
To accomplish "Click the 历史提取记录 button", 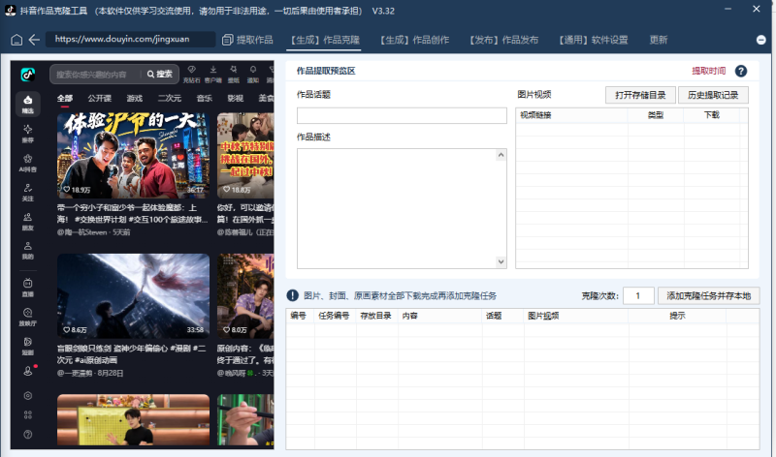I will click(x=713, y=95).
